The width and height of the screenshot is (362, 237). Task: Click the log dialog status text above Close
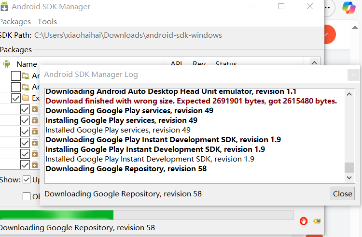pos(123,194)
